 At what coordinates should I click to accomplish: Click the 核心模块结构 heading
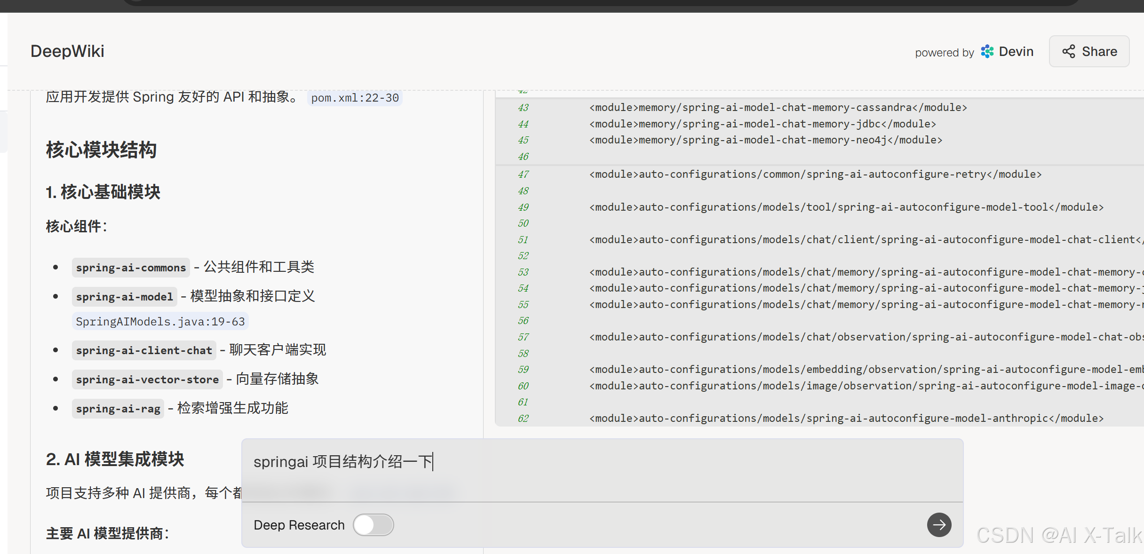[101, 150]
